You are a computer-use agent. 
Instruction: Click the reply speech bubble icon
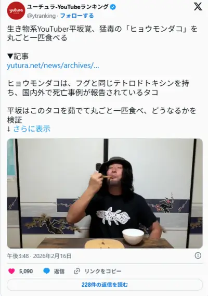[x=46, y=271]
